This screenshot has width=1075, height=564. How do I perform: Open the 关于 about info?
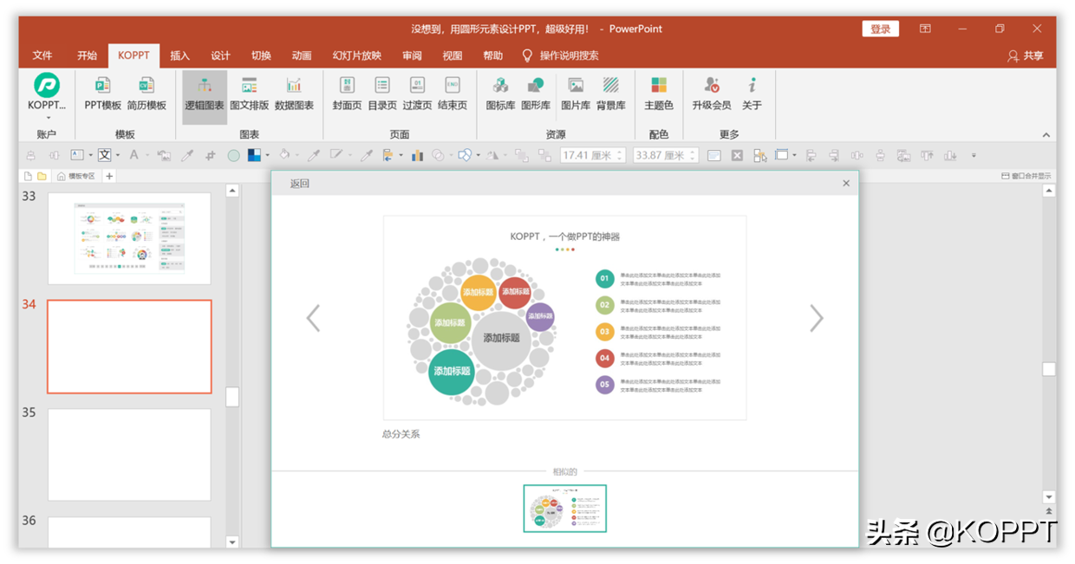tap(752, 94)
